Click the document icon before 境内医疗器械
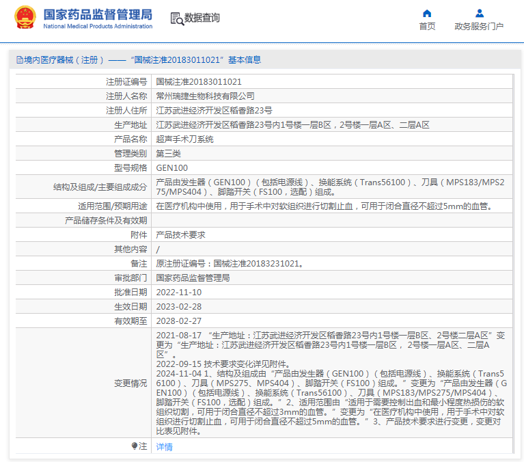 19,60
